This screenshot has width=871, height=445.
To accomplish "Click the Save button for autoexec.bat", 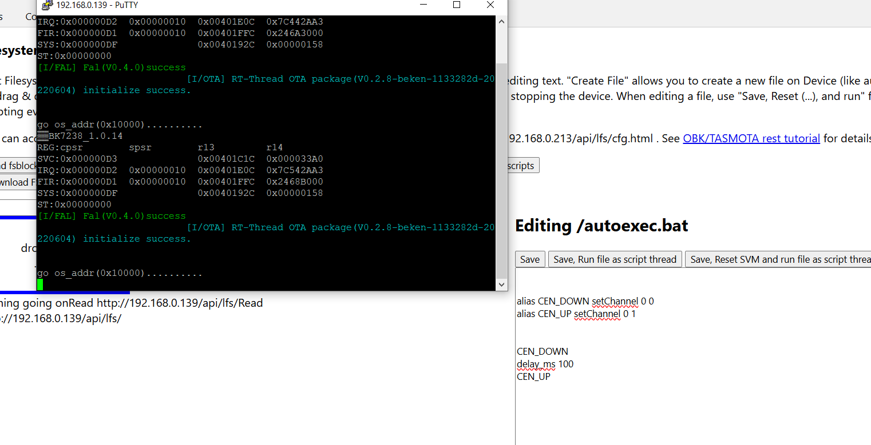I will [x=529, y=259].
